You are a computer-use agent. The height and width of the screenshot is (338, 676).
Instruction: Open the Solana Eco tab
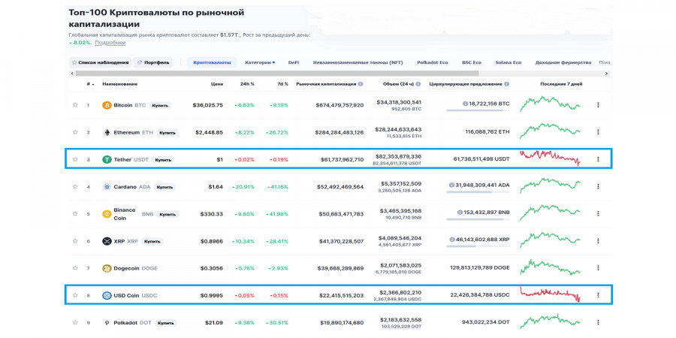[509, 62]
